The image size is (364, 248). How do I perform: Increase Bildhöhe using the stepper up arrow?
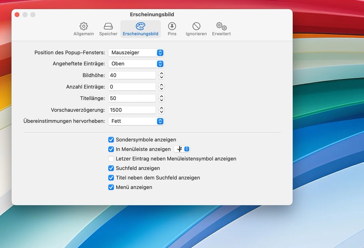pyautogui.click(x=161, y=73)
